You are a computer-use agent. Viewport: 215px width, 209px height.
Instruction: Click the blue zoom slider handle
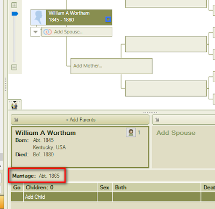[x=15, y=13]
